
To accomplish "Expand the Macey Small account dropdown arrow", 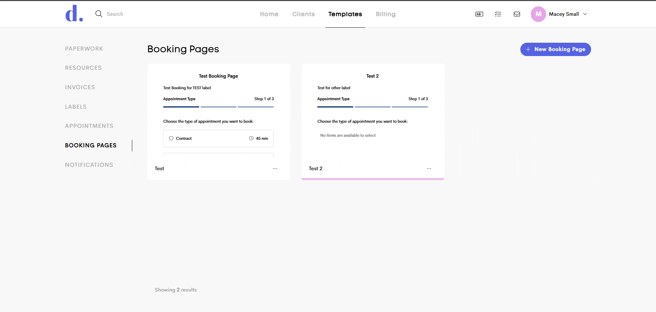I will tap(585, 14).
